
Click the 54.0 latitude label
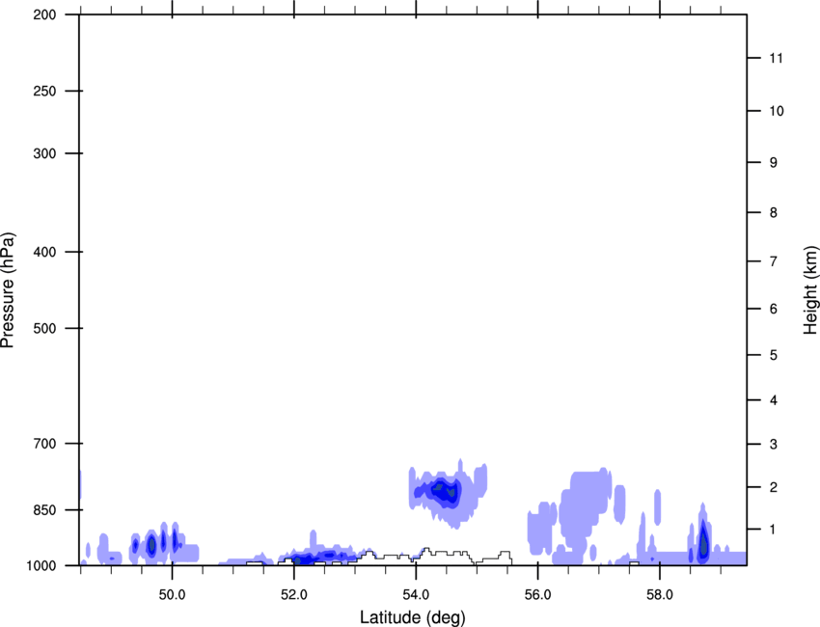pyautogui.click(x=416, y=595)
